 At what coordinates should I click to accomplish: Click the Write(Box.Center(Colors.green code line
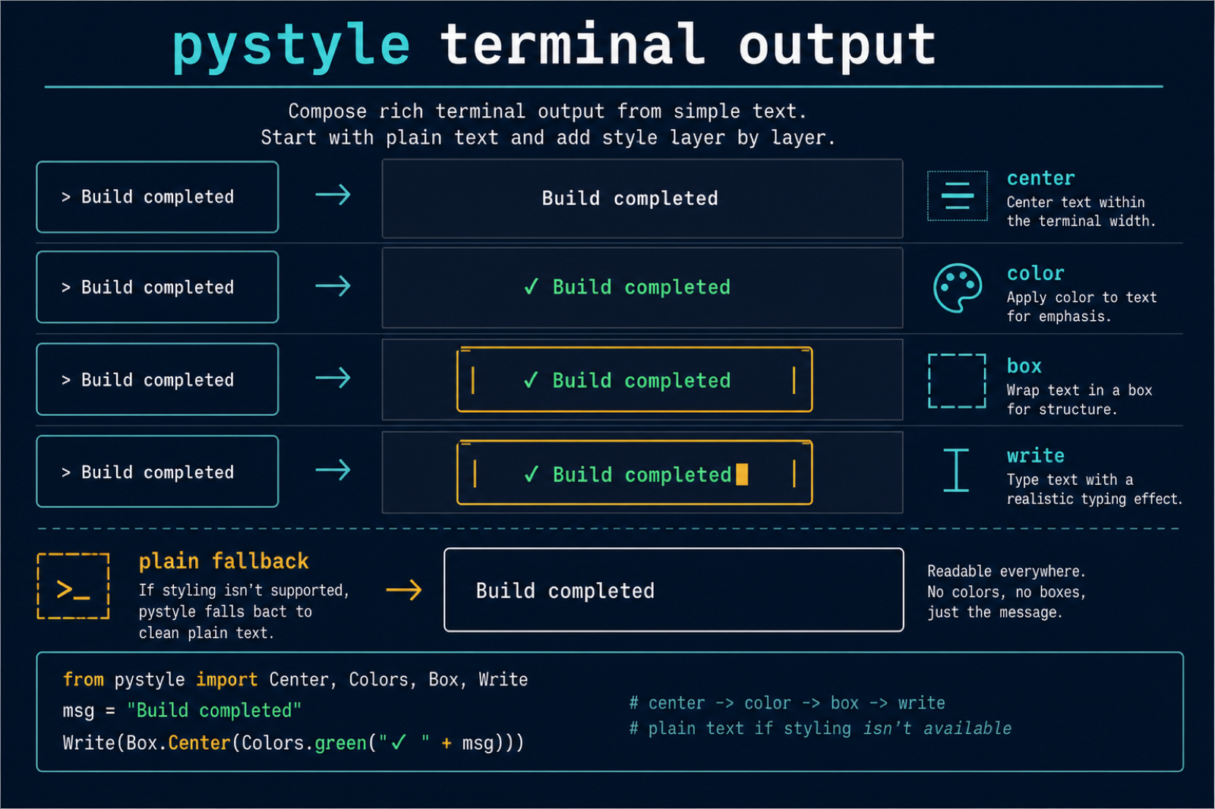pos(293,743)
